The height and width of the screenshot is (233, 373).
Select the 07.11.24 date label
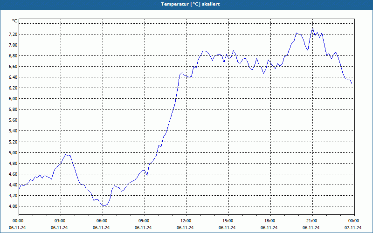tap(353, 228)
